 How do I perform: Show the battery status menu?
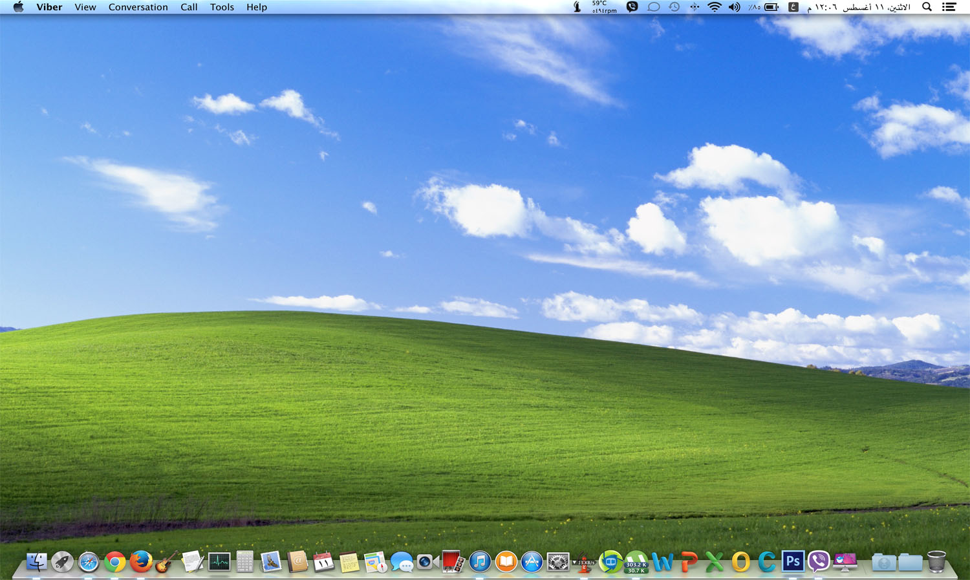tap(771, 7)
